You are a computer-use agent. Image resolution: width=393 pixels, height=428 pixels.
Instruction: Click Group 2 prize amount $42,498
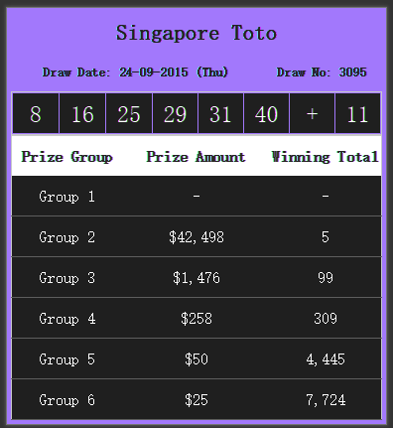196,237
